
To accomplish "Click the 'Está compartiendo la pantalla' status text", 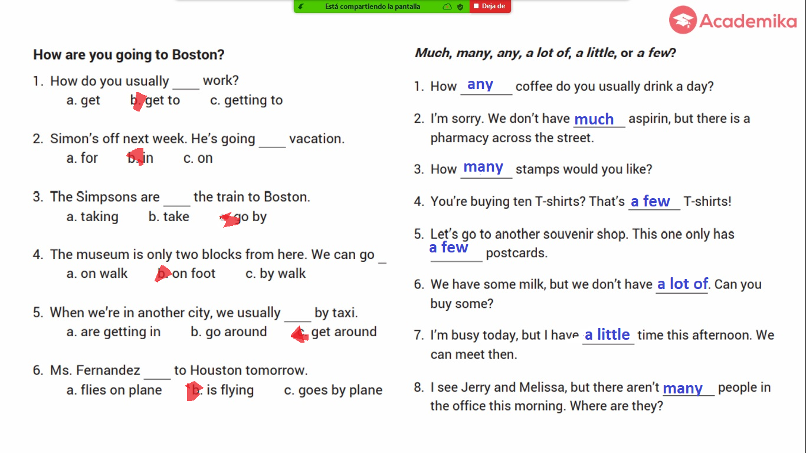I will coord(373,6).
